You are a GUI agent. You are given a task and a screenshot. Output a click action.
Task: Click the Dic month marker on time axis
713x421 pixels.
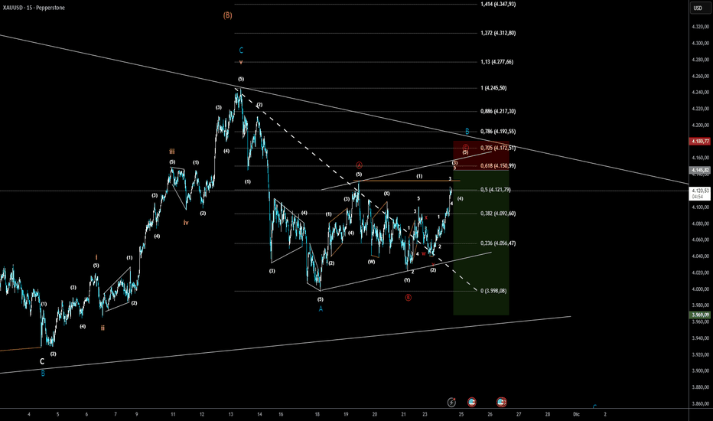point(576,414)
